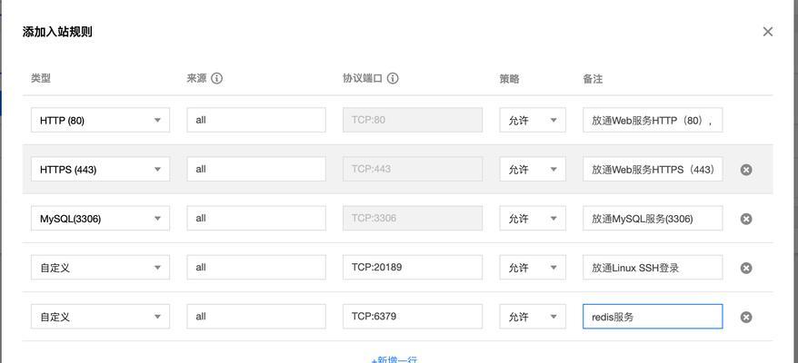
Task: Edit remark 放通Linux SSH登录
Action: [653, 268]
